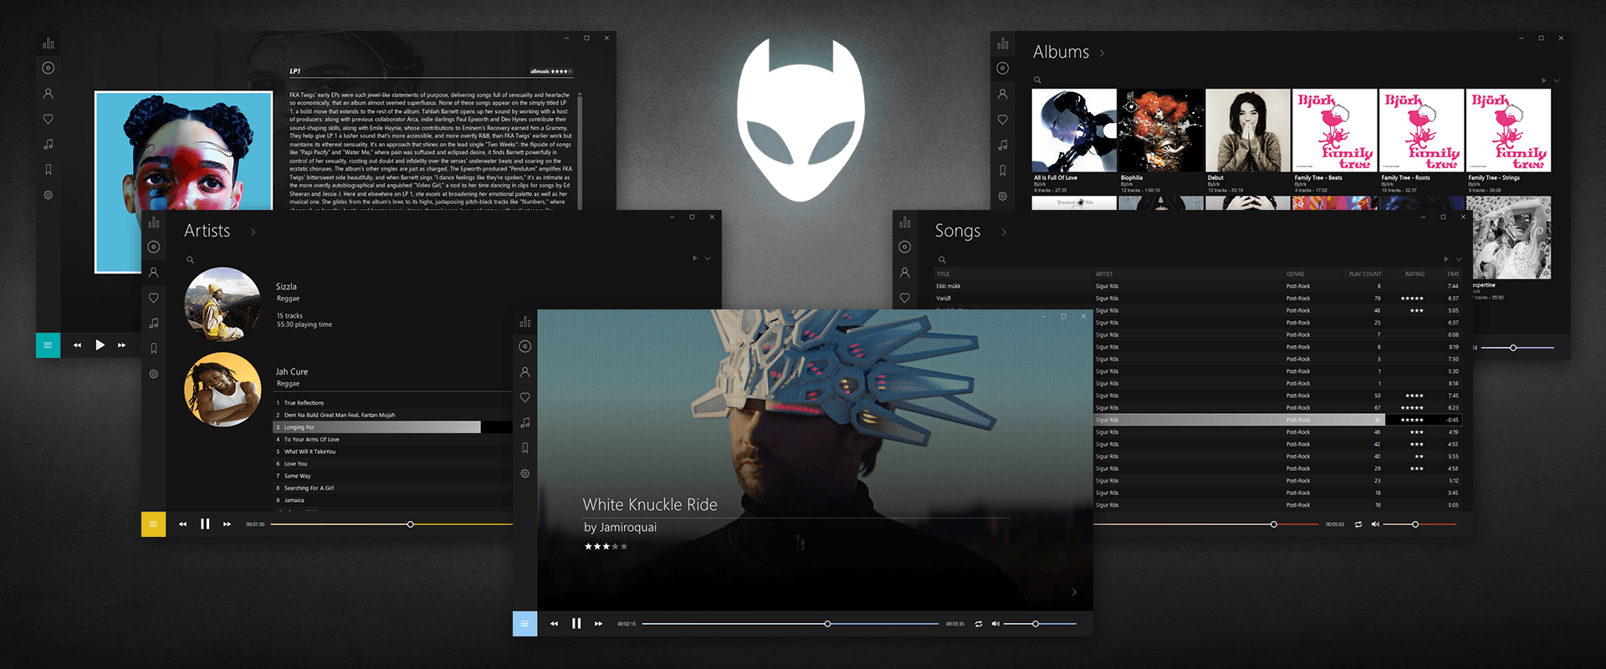
Task: Open Favorites heart icon in Artists window sidebar
Action: tap(154, 298)
